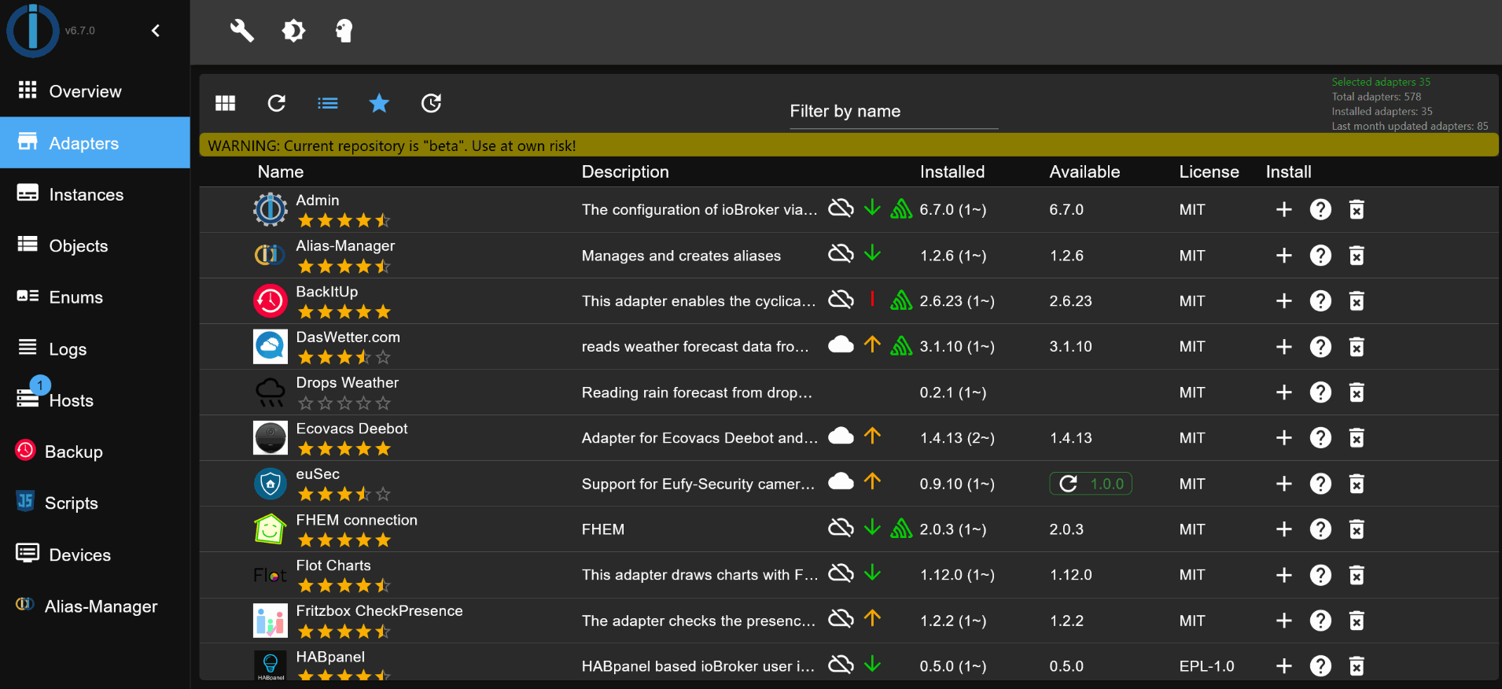Delete the HABpanel adapter
Image resolution: width=1502 pixels, height=689 pixels.
tap(1357, 666)
